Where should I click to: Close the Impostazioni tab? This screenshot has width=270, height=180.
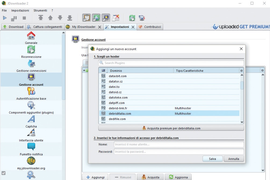(x=133, y=27)
